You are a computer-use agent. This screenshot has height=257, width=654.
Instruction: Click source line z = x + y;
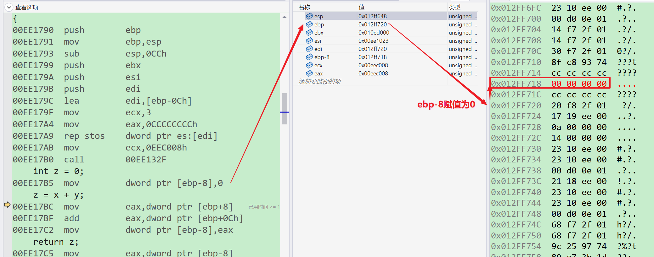(59, 195)
